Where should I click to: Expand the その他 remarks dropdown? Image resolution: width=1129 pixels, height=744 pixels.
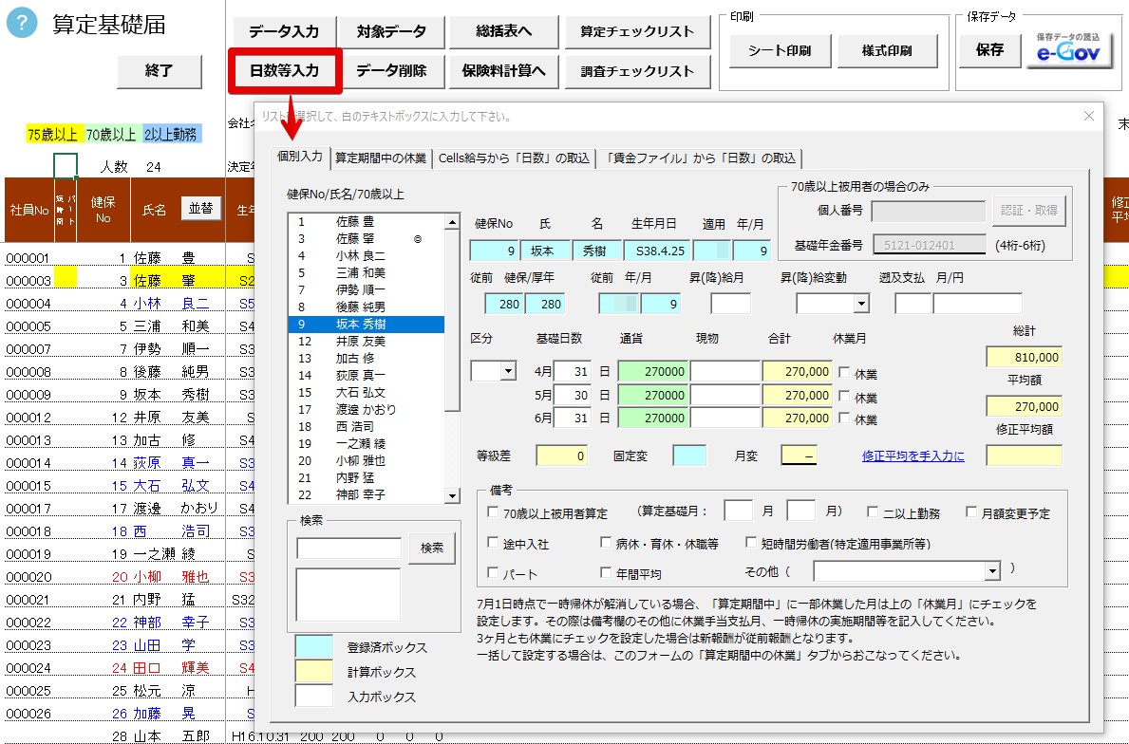pyautogui.click(x=993, y=571)
